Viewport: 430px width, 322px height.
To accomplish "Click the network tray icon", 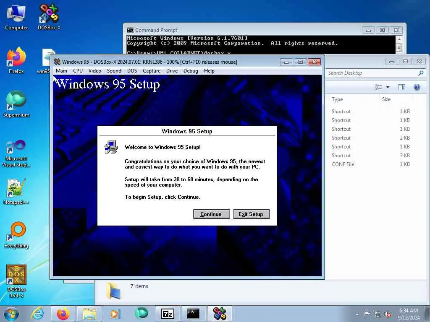I will 378,314.
